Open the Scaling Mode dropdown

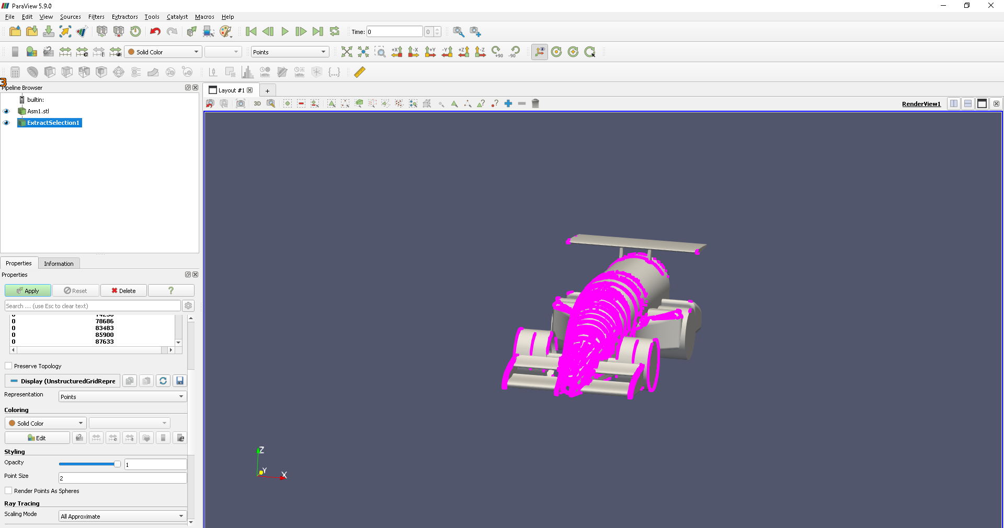[x=122, y=517]
